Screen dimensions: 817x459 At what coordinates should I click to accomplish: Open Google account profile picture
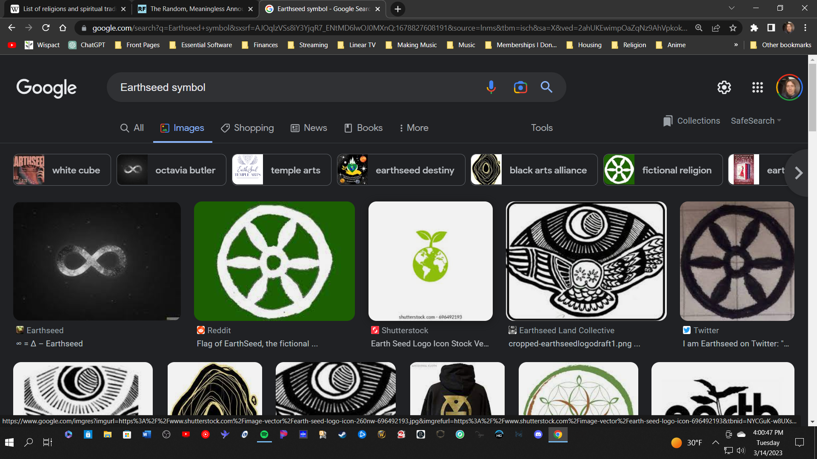[789, 87]
